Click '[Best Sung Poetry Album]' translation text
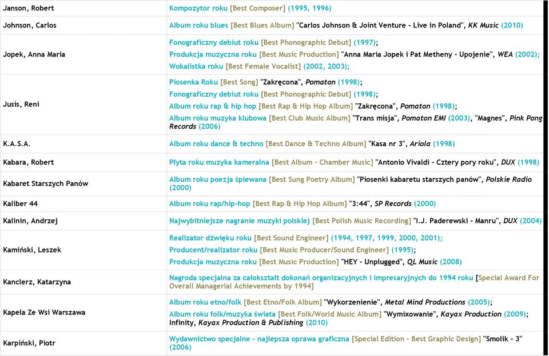549x356 pixels. pyautogui.click(x=312, y=179)
